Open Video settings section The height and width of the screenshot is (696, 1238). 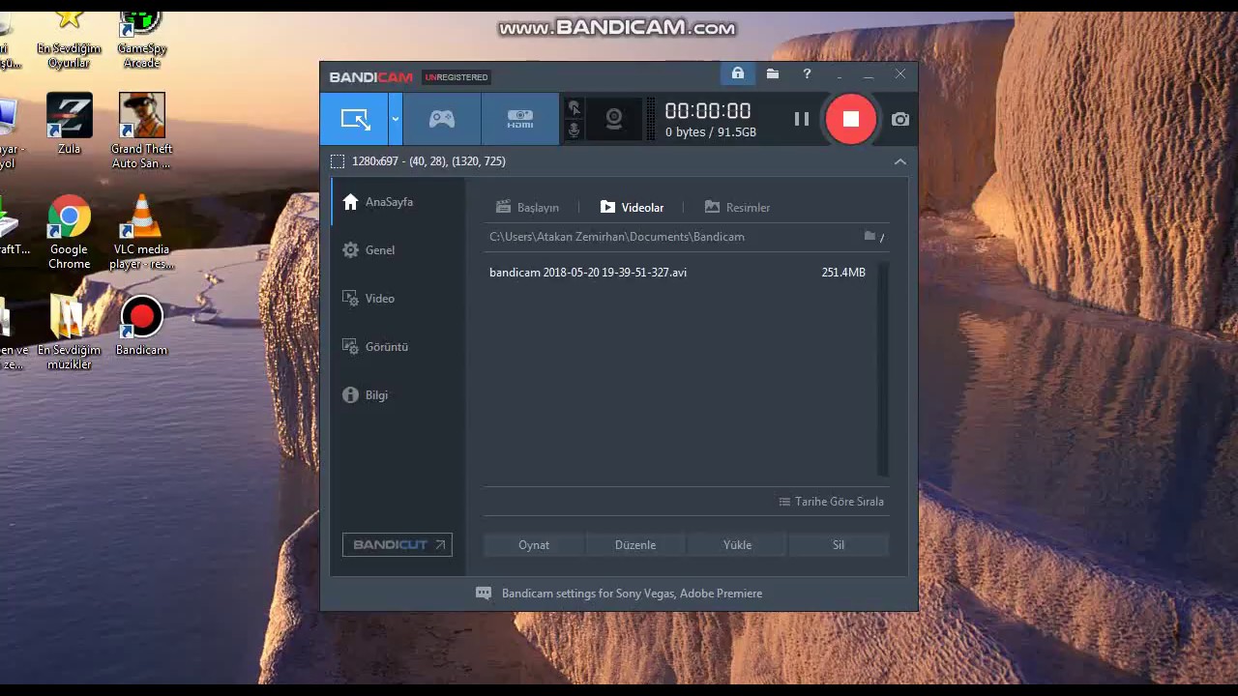[398, 299]
